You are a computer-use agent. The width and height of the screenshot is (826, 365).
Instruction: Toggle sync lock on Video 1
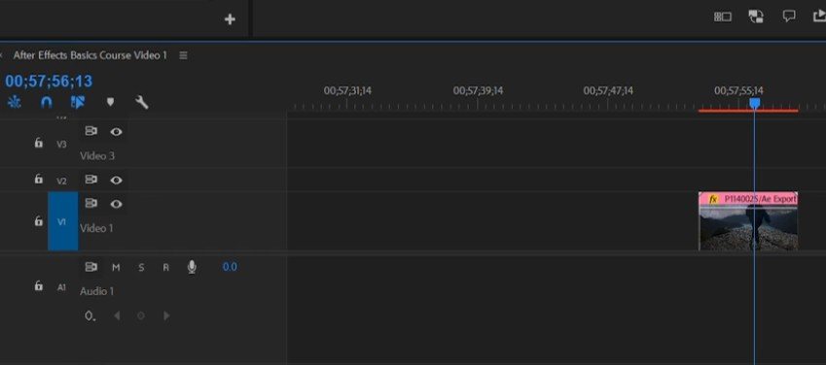click(x=91, y=204)
